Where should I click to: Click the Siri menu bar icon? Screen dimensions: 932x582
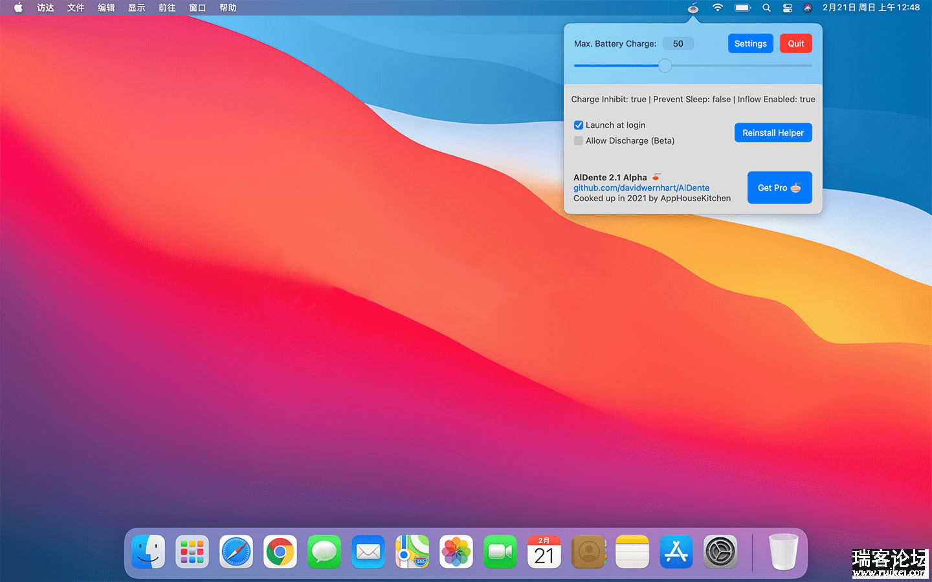808,8
